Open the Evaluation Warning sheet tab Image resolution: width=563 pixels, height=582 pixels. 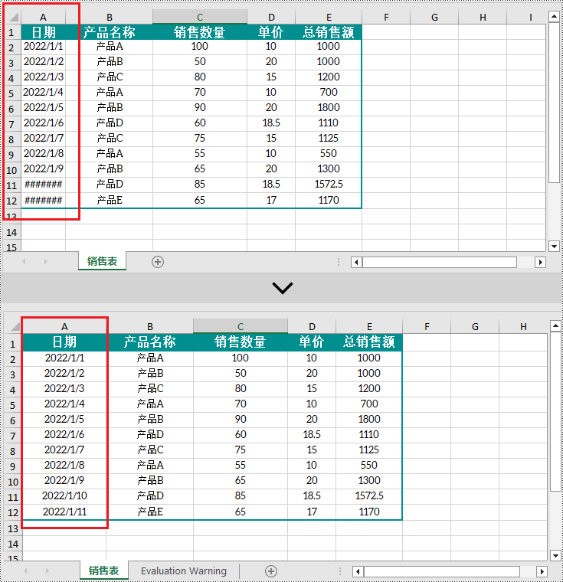point(184,571)
